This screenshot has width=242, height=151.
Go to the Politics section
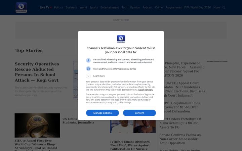coord(58,7)
